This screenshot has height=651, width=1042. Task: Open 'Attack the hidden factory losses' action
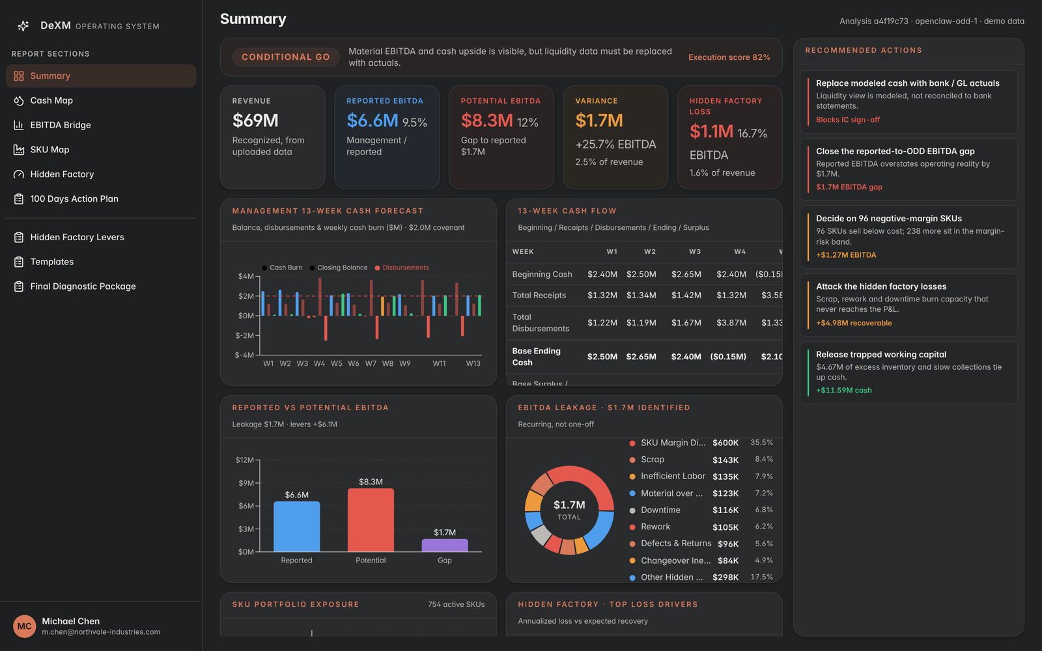[x=908, y=305]
